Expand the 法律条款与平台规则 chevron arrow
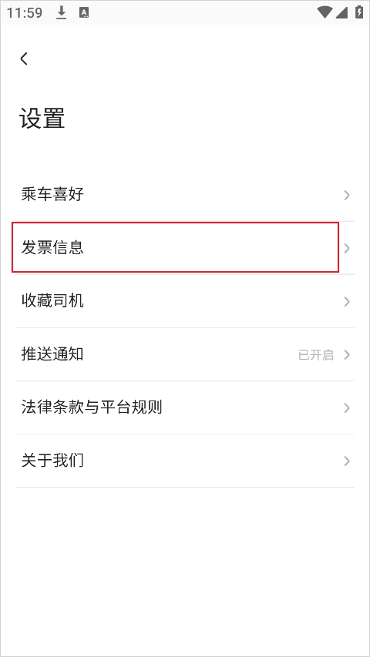Image resolution: width=370 pixels, height=657 pixels. click(347, 407)
